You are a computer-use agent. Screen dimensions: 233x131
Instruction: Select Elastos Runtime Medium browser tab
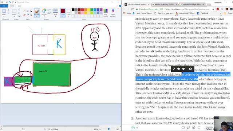tap(137, 4)
